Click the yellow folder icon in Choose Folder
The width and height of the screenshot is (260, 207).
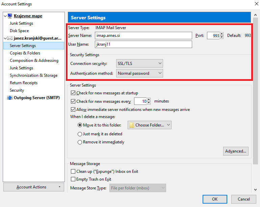tap(131, 125)
